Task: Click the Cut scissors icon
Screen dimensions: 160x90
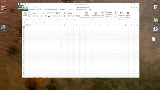Action: click(29, 12)
